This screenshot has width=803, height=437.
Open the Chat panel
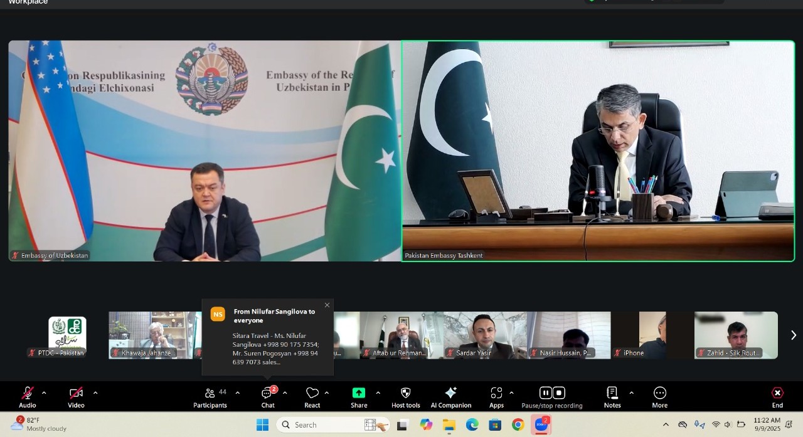click(267, 394)
